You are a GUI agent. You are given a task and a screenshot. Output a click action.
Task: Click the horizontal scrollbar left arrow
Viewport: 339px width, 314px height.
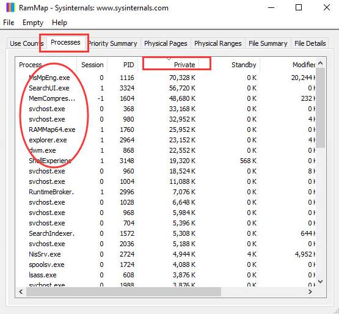pos(21,292)
